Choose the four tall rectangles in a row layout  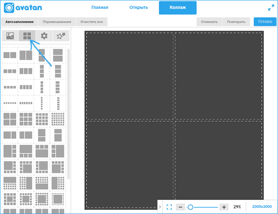[26, 87]
